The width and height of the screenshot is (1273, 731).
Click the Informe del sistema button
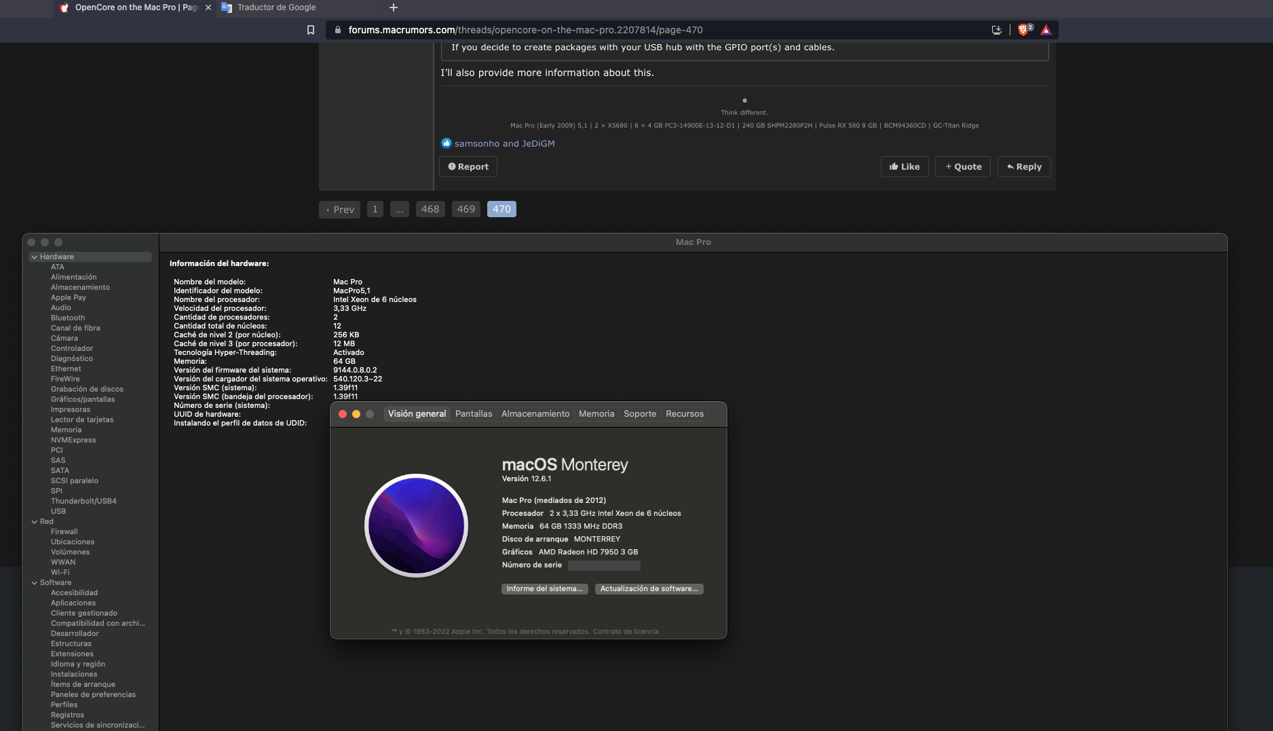pos(544,589)
